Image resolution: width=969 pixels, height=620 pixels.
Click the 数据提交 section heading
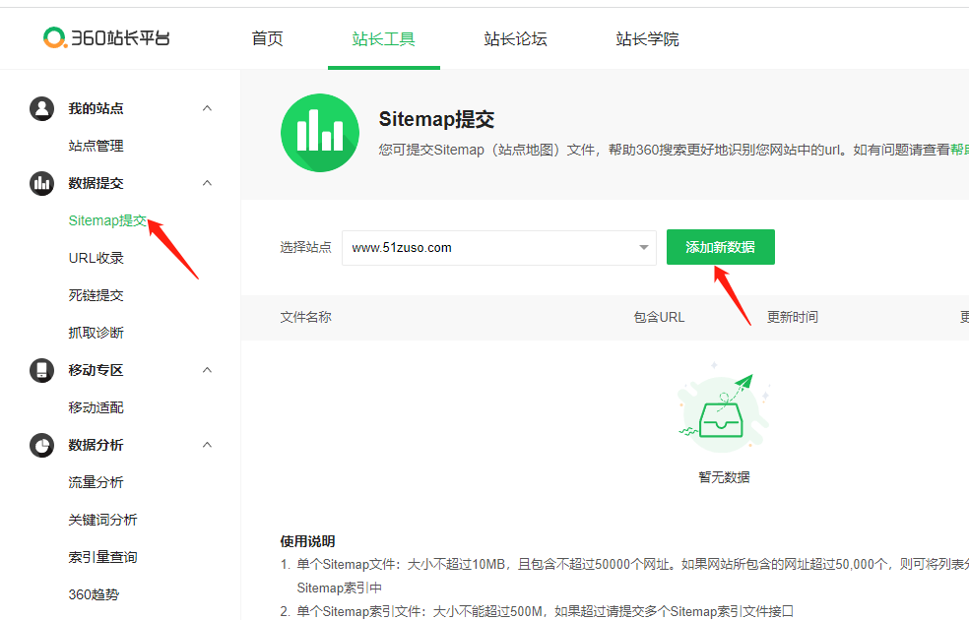[96, 183]
